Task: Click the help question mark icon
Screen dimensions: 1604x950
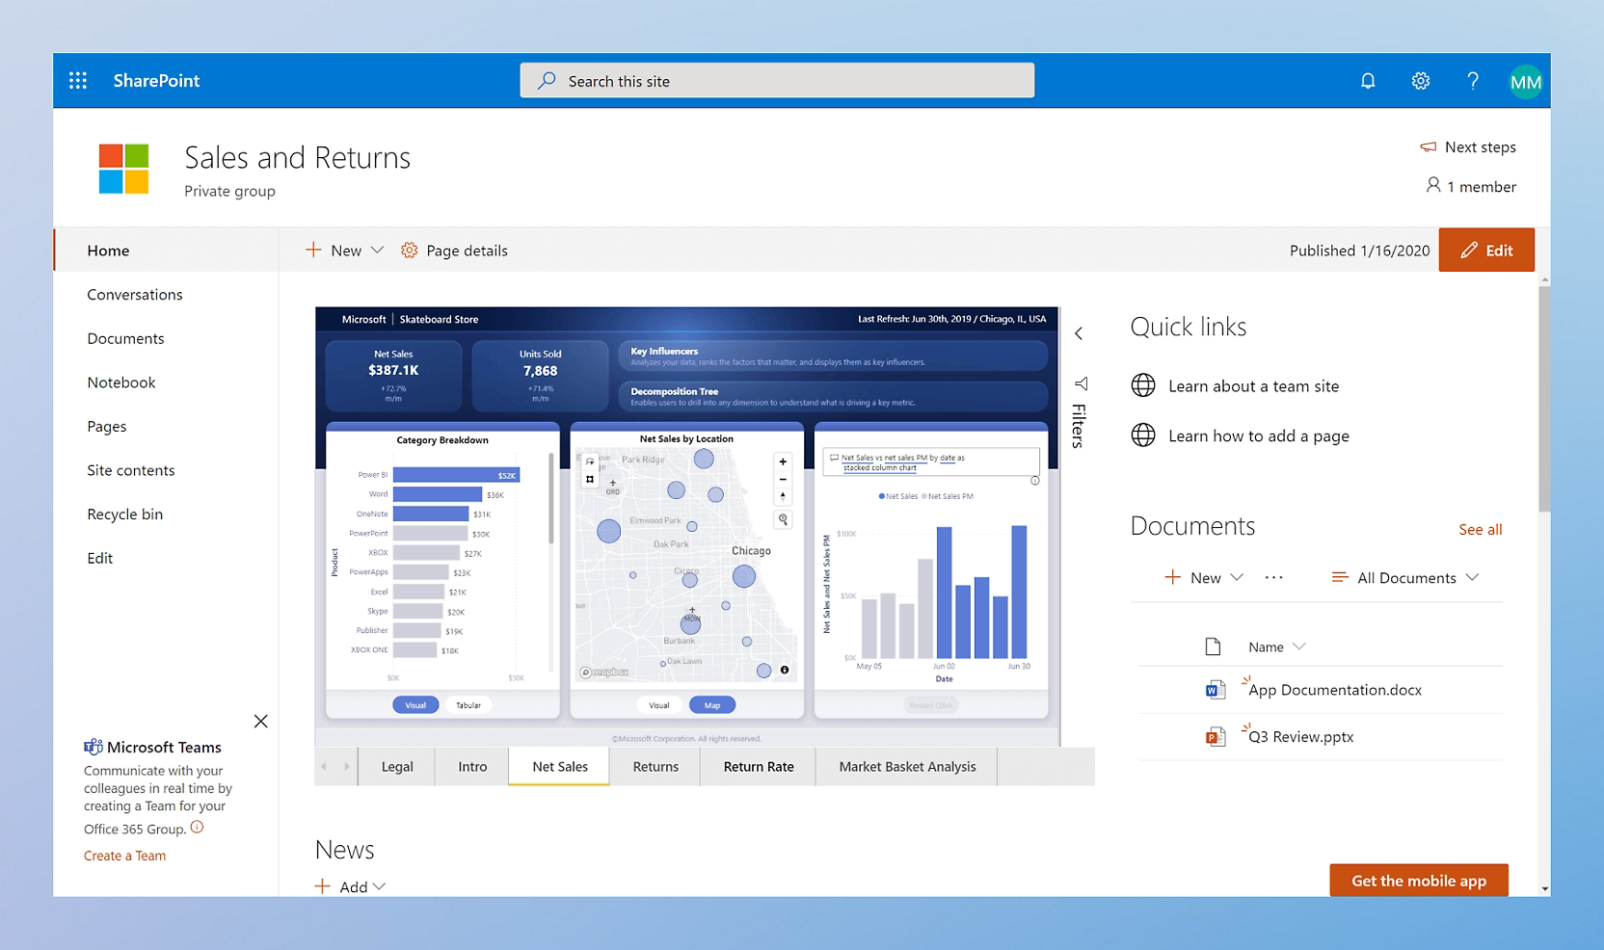Action: [1472, 81]
